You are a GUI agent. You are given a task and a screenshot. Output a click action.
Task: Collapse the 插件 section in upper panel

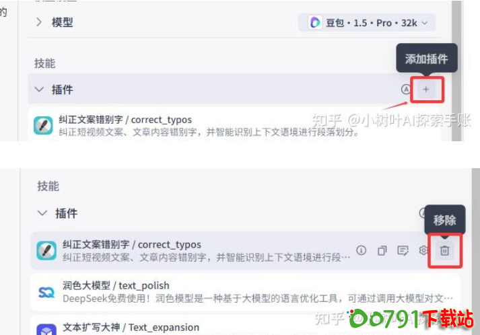tap(39, 89)
